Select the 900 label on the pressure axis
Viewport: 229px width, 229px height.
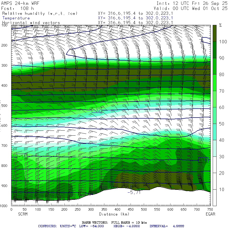coord(4,186)
